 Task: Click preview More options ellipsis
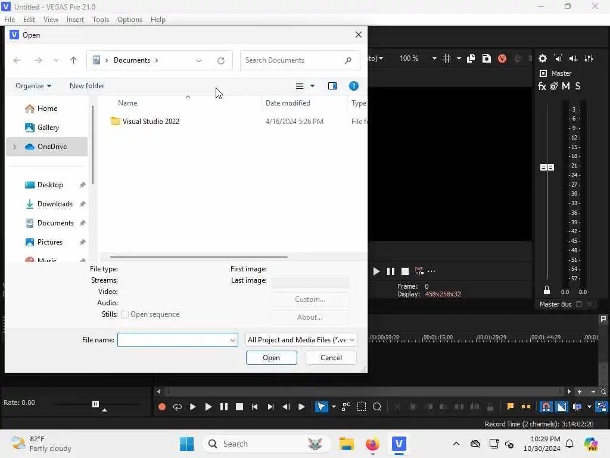tap(431, 271)
